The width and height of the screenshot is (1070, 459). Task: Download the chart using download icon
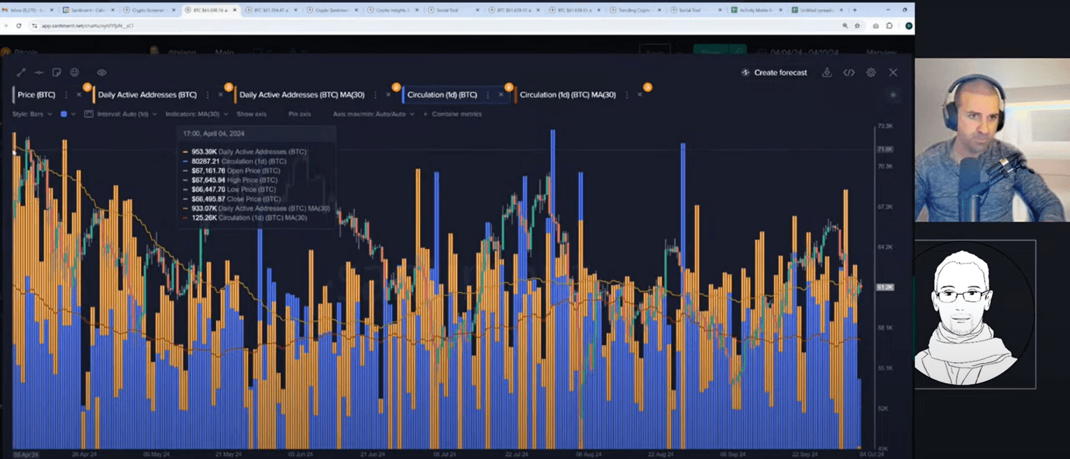point(827,72)
